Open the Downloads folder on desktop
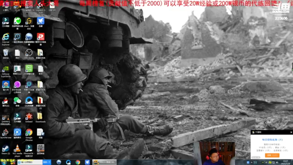Screen dimensions: 293x165 tap(41, 118)
